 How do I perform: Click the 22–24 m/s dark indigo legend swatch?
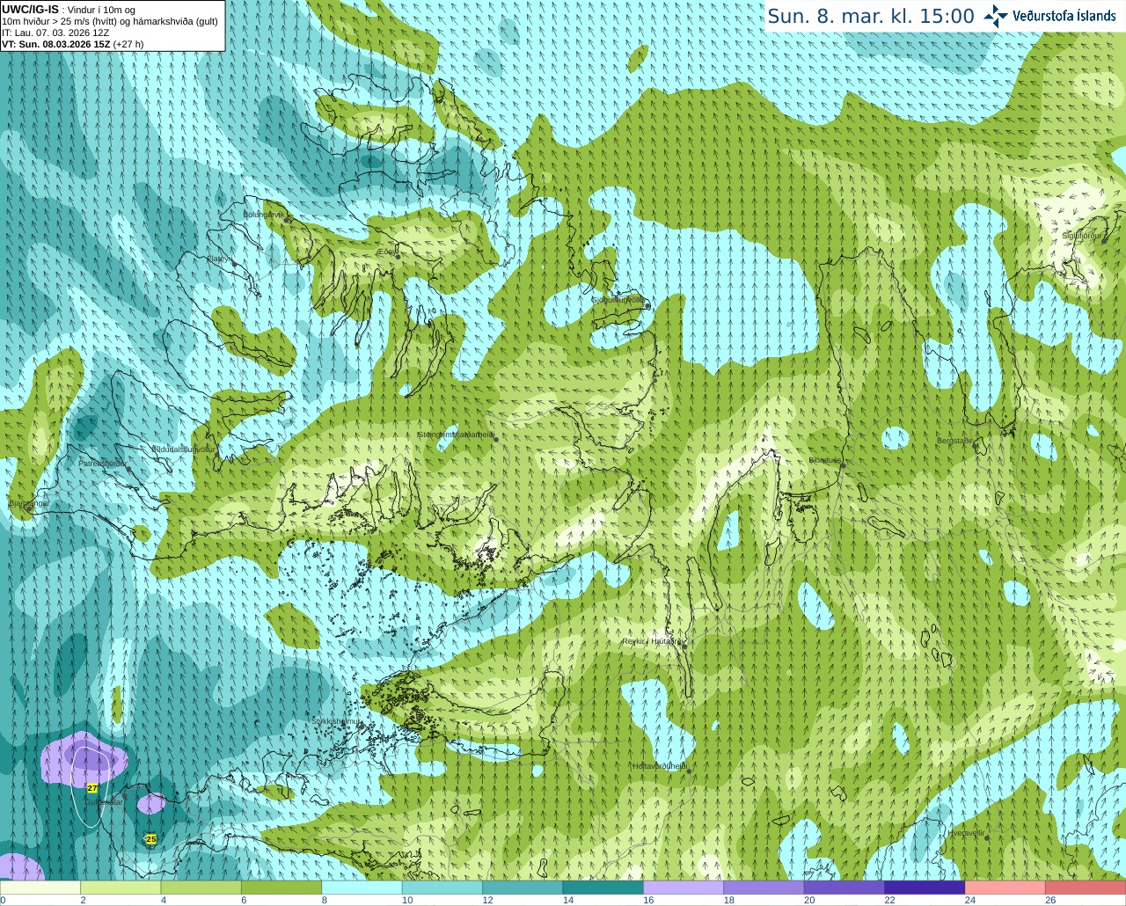pos(925,888)
